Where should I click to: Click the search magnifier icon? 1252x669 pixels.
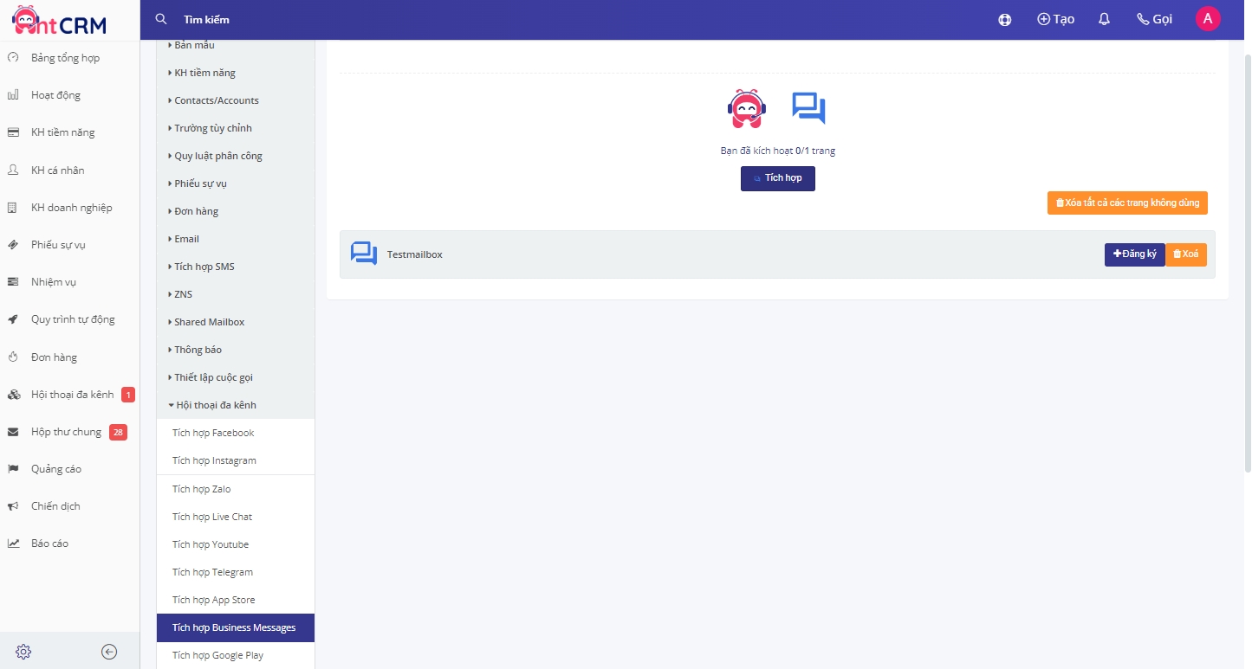coord(160,19)
